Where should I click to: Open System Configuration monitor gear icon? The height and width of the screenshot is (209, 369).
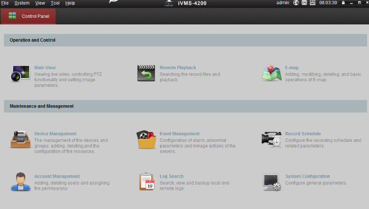272,182
